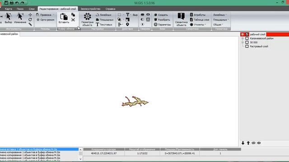
Task: Click the Текстовых settings item
Action: point(104,24)
